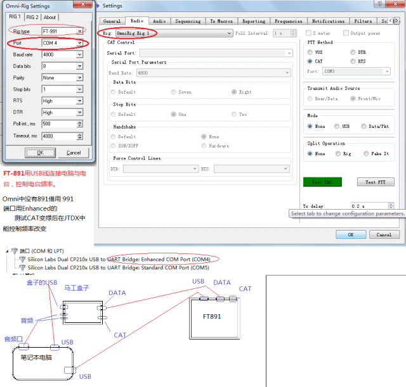Viewport: 406px width, 387px height.
Task: Select VOX as PTT method
Action: click(310, 52)
